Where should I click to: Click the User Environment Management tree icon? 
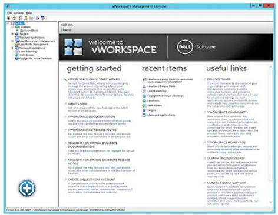coord(17,41)
